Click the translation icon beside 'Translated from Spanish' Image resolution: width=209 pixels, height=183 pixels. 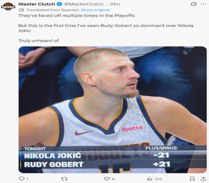pos(21,10)
